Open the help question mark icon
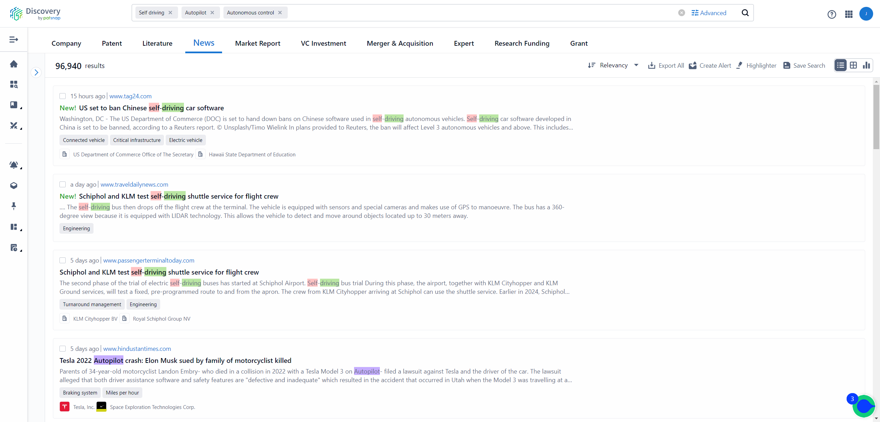Viewport: 880px width, 422px height. point(832,14)
